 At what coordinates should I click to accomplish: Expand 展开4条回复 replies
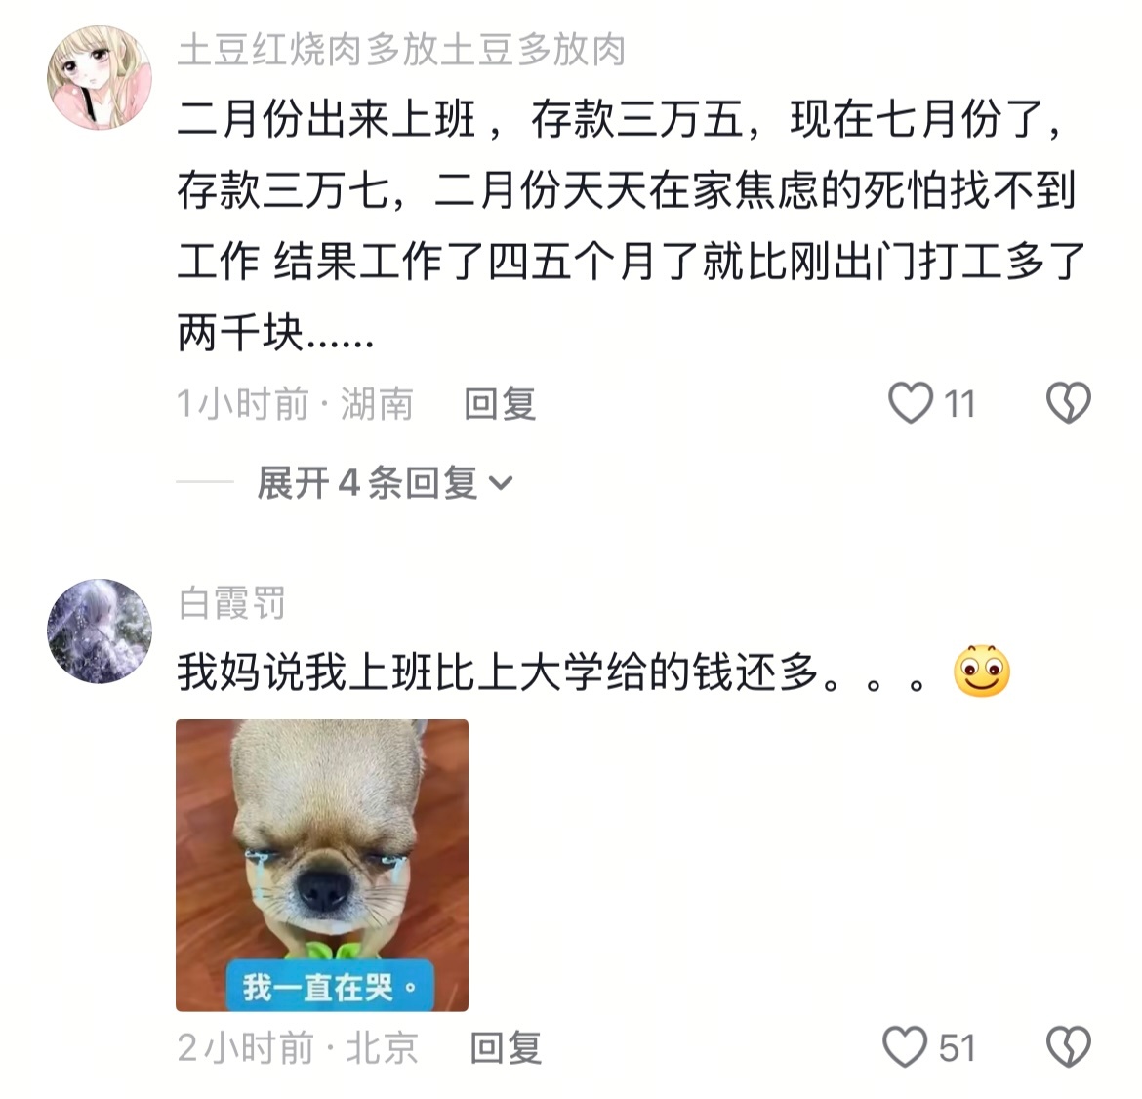[x=386, y=483]
